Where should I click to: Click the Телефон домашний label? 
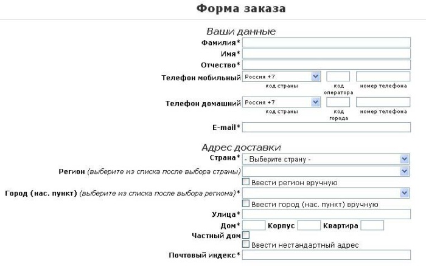click(x=203, y=104)
